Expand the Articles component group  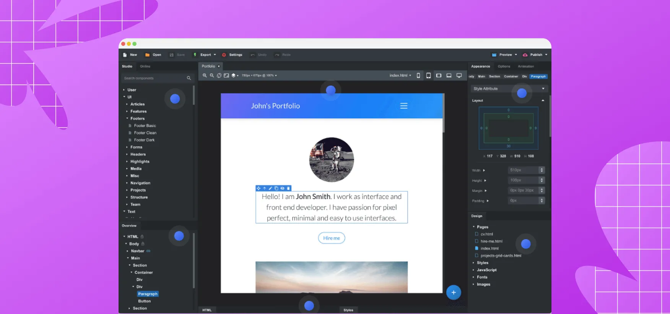click(x=127, y=104)
